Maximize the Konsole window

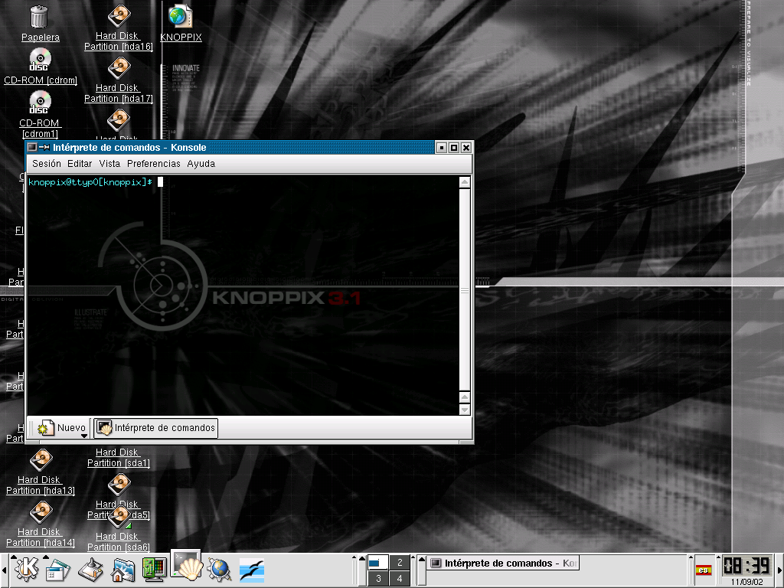pyautogui.click(x=454, y=148)
